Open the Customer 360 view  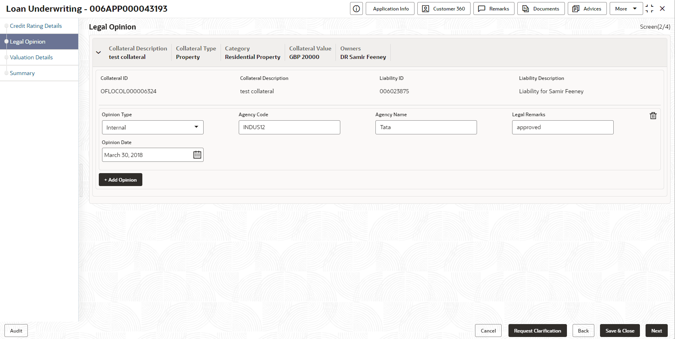(444, 8)
